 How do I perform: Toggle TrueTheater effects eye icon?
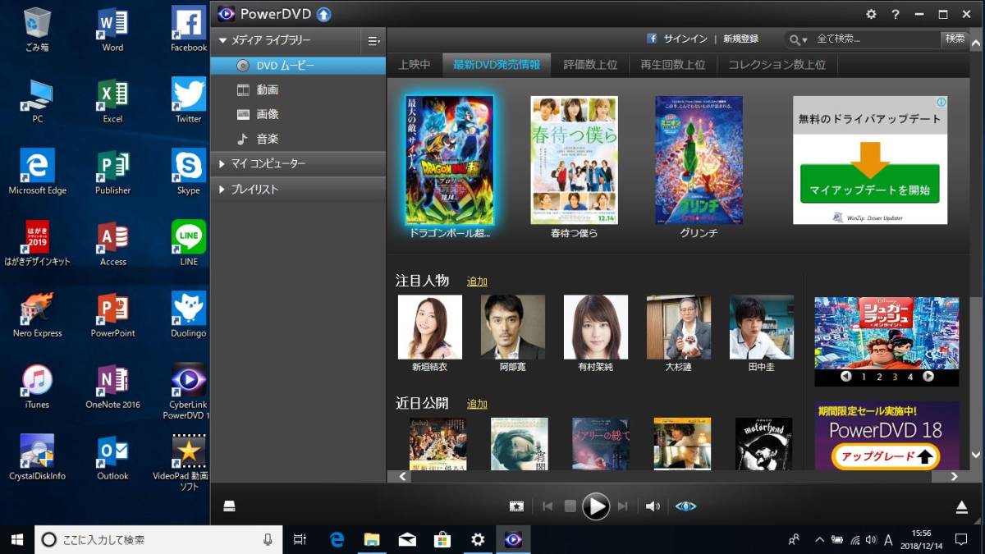click(686, 506)
